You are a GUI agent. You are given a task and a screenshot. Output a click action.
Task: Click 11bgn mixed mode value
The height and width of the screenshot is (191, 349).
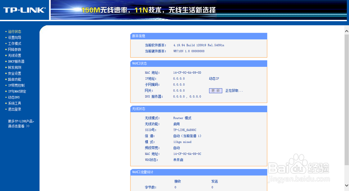[182, 142]
